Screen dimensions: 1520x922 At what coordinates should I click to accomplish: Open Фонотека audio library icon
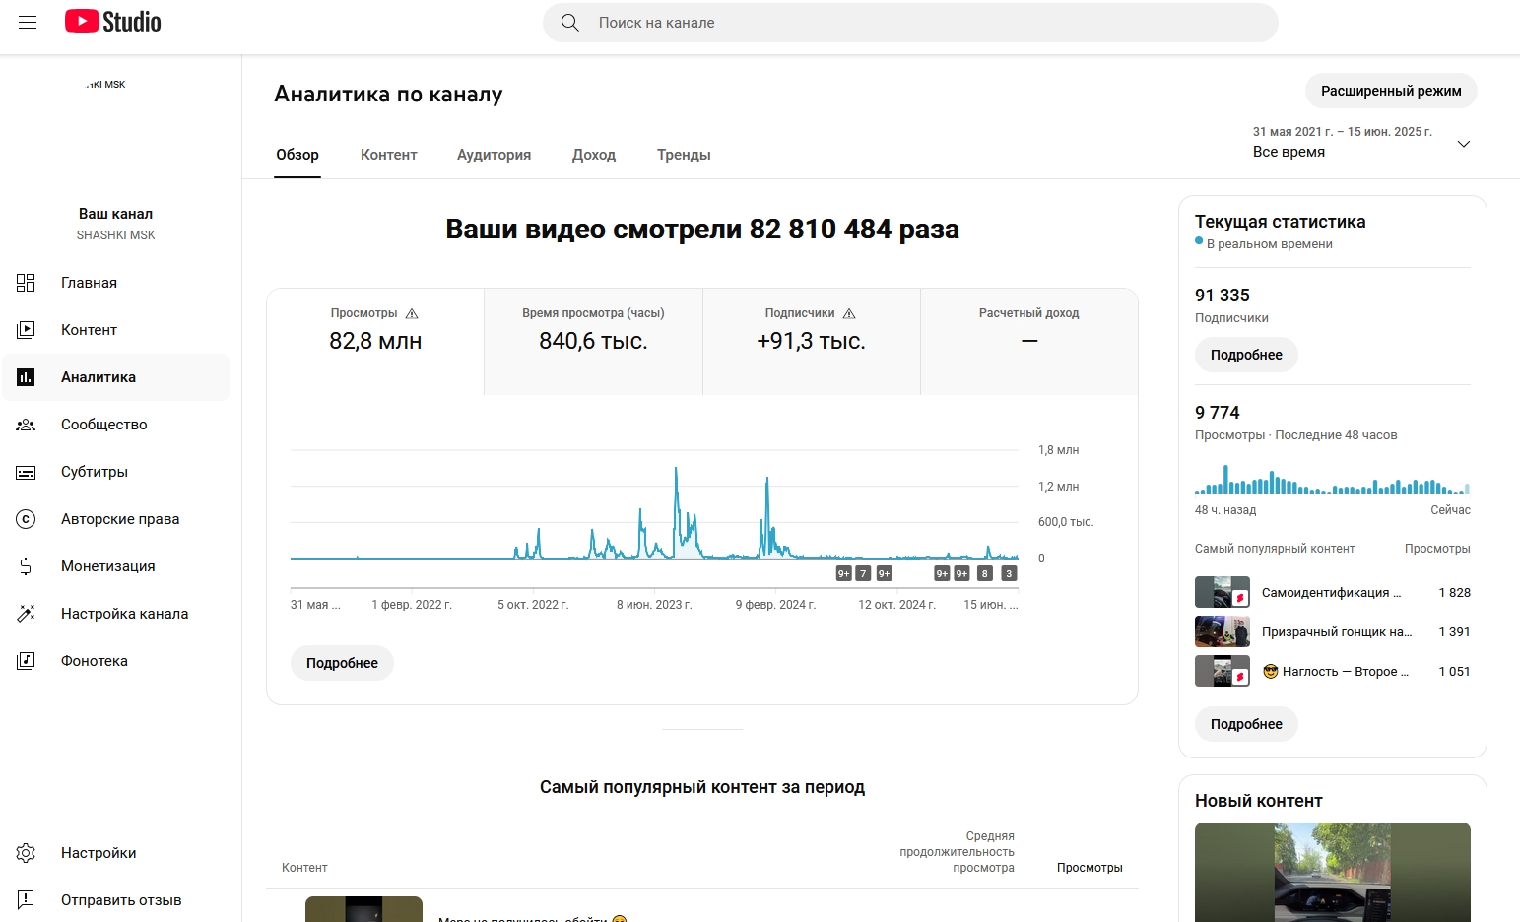coord(26,661)
